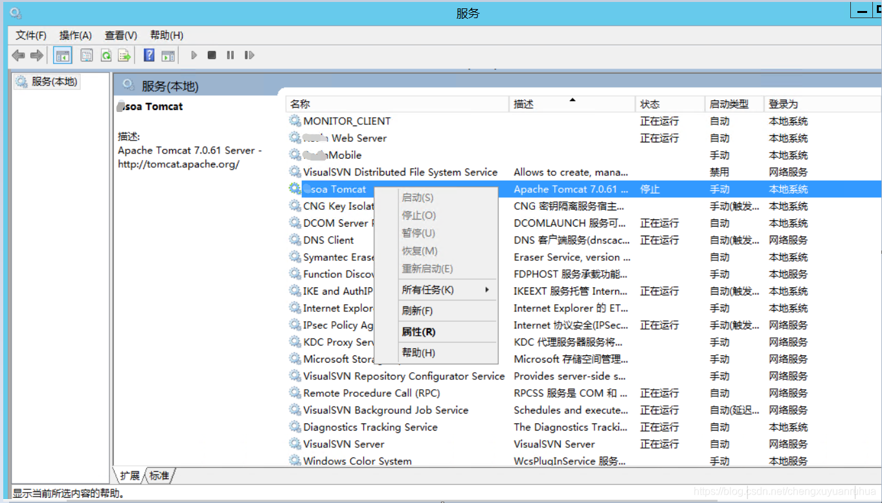
Task: Click gear icon of Web Server row
Action: click(x=295, y=138)
